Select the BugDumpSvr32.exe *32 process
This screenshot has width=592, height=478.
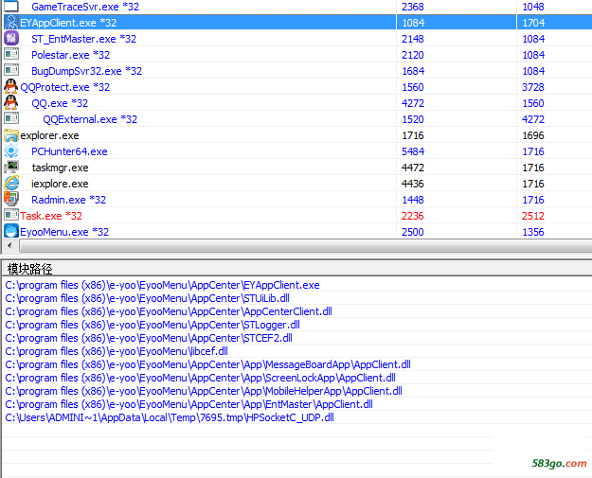tap(87, 71)
